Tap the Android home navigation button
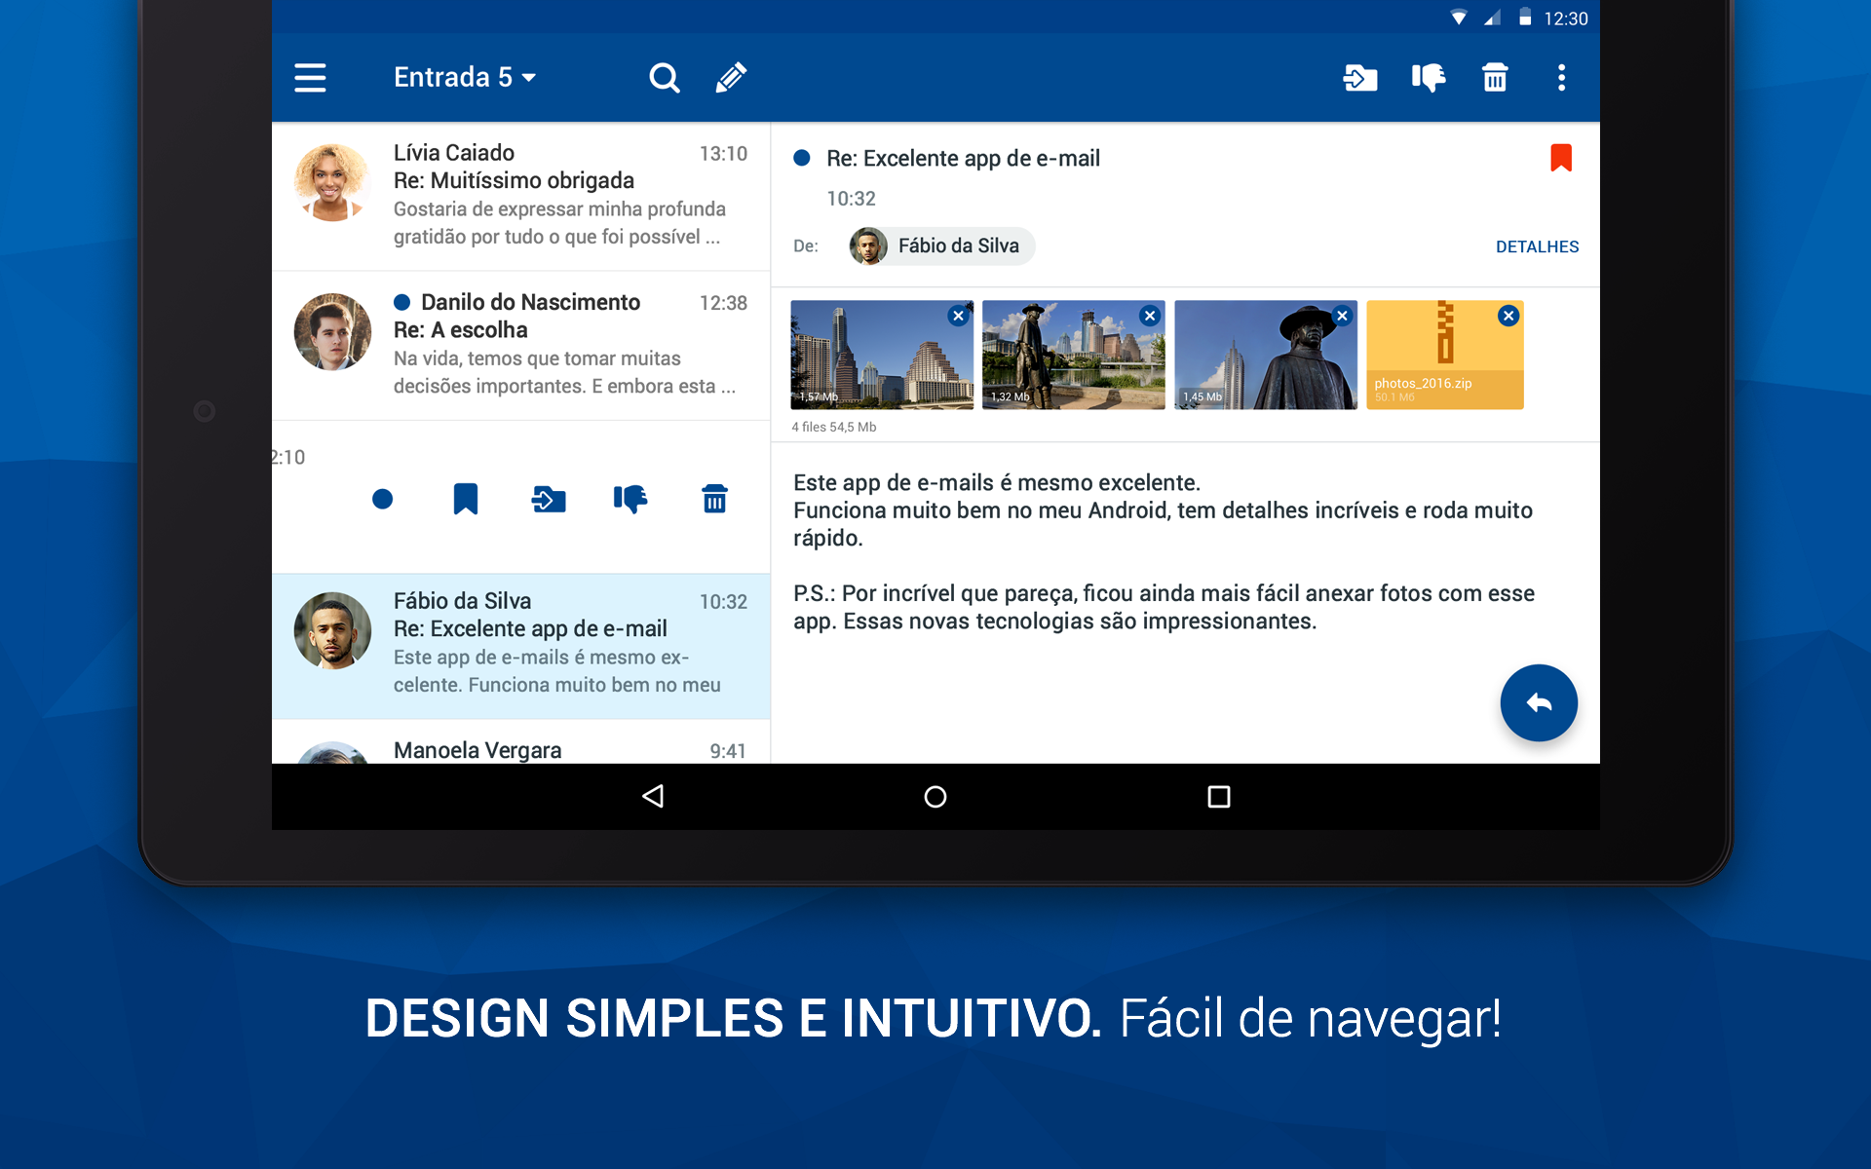1871x1169 pixels. coord(935,797)
